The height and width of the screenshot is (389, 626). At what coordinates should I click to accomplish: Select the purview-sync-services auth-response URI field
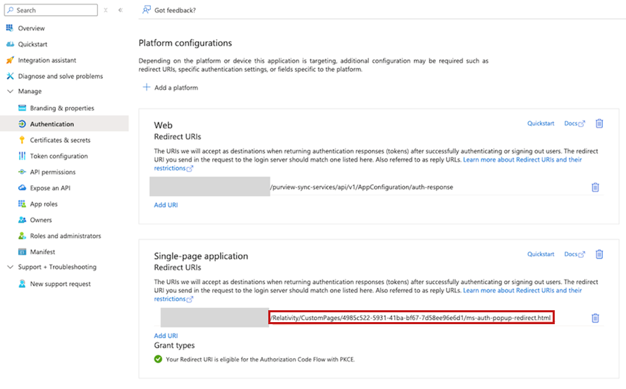[x=361, y=187]
